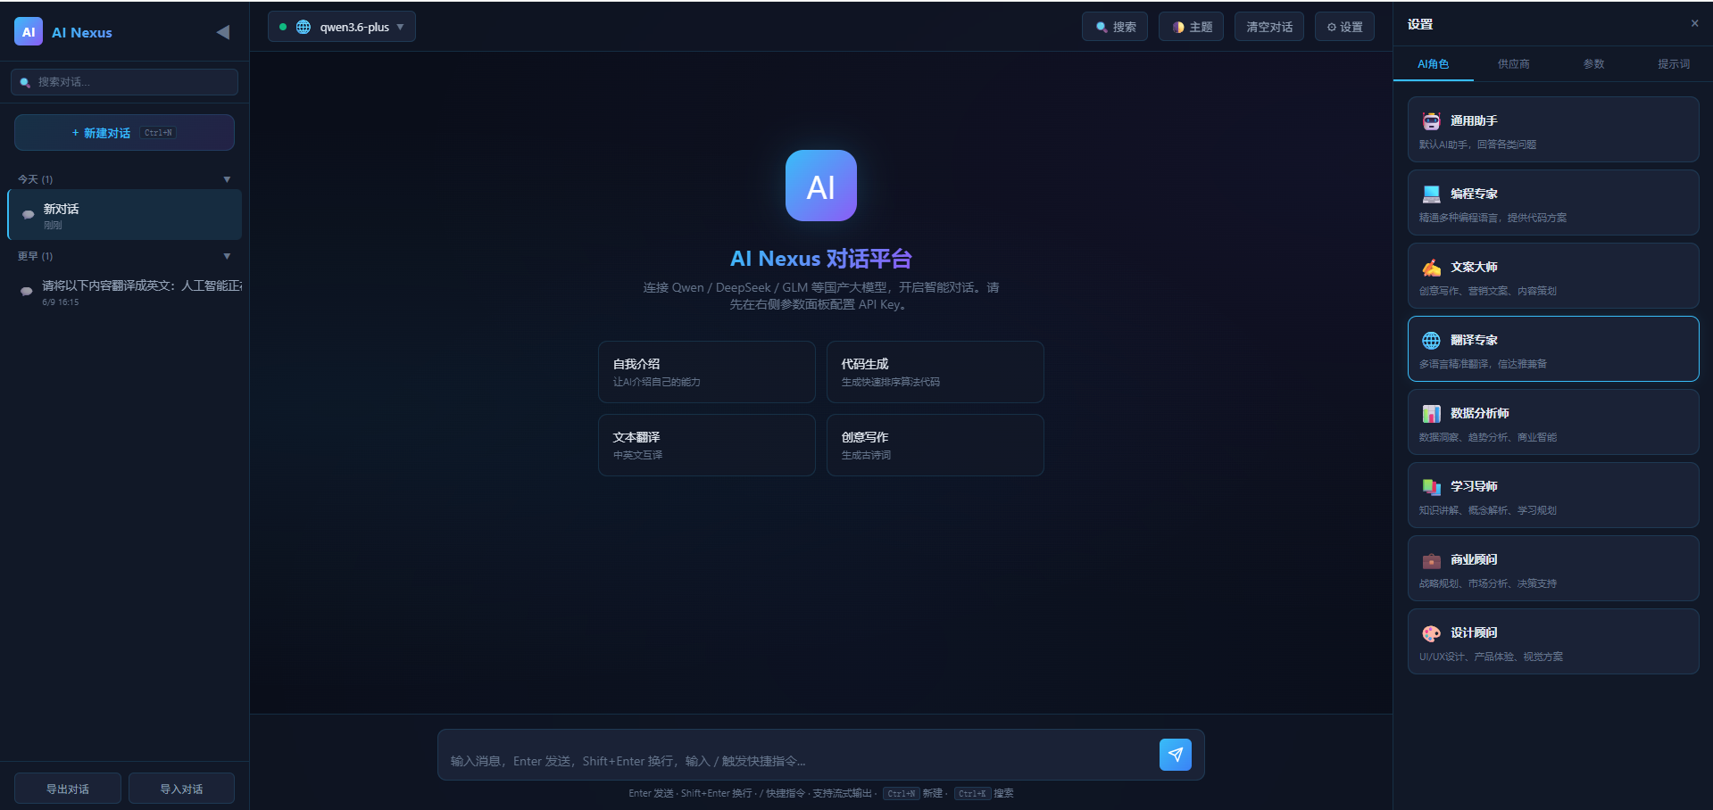Click the AI Nexus logo icon in sidebar
1713x810 pixels.
[29, 31]
